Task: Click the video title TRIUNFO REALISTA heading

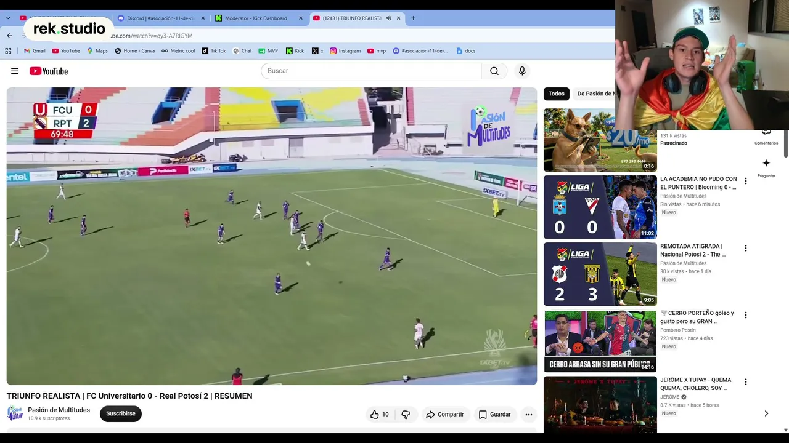Action: coord(129,396)
